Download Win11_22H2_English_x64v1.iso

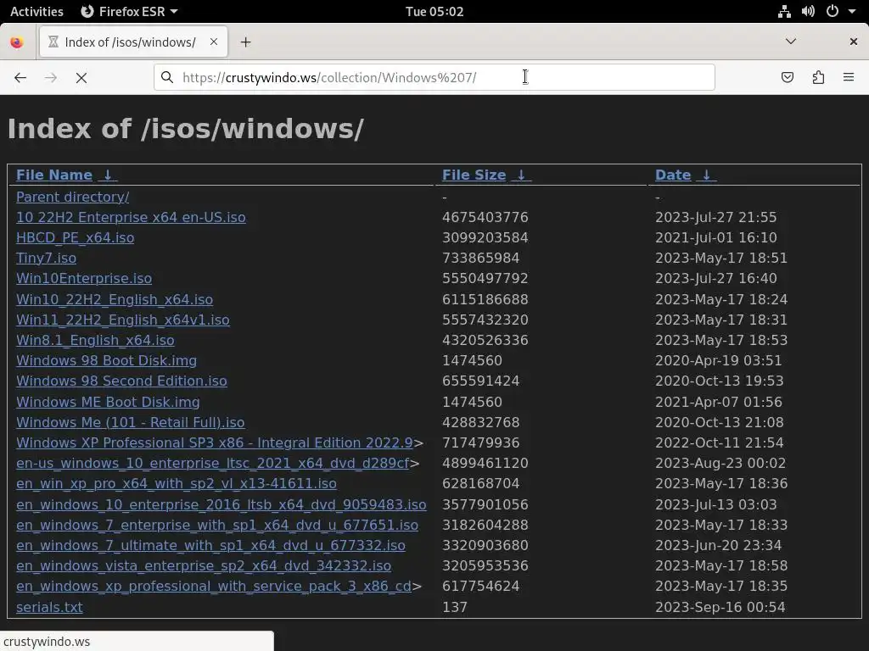coord(122,320)
